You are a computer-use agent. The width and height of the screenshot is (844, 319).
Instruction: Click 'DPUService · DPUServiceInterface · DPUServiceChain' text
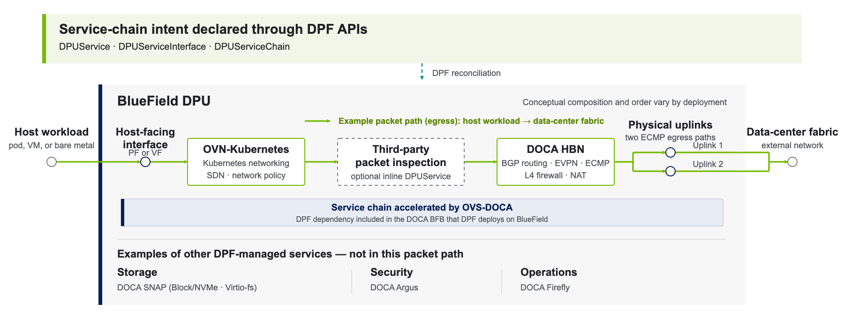coord(174,46)
